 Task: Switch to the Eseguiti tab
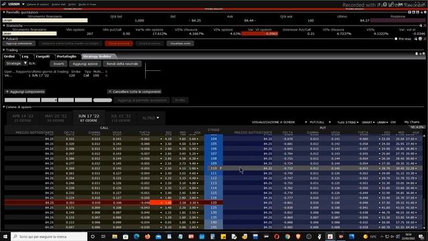[43, 56]
